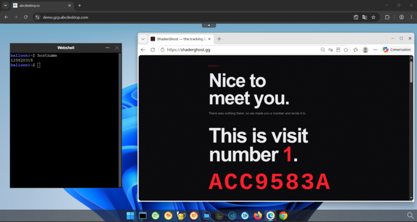Go back in the Edge window
Viewport: 417px width, 222px height.
point(143,50)
